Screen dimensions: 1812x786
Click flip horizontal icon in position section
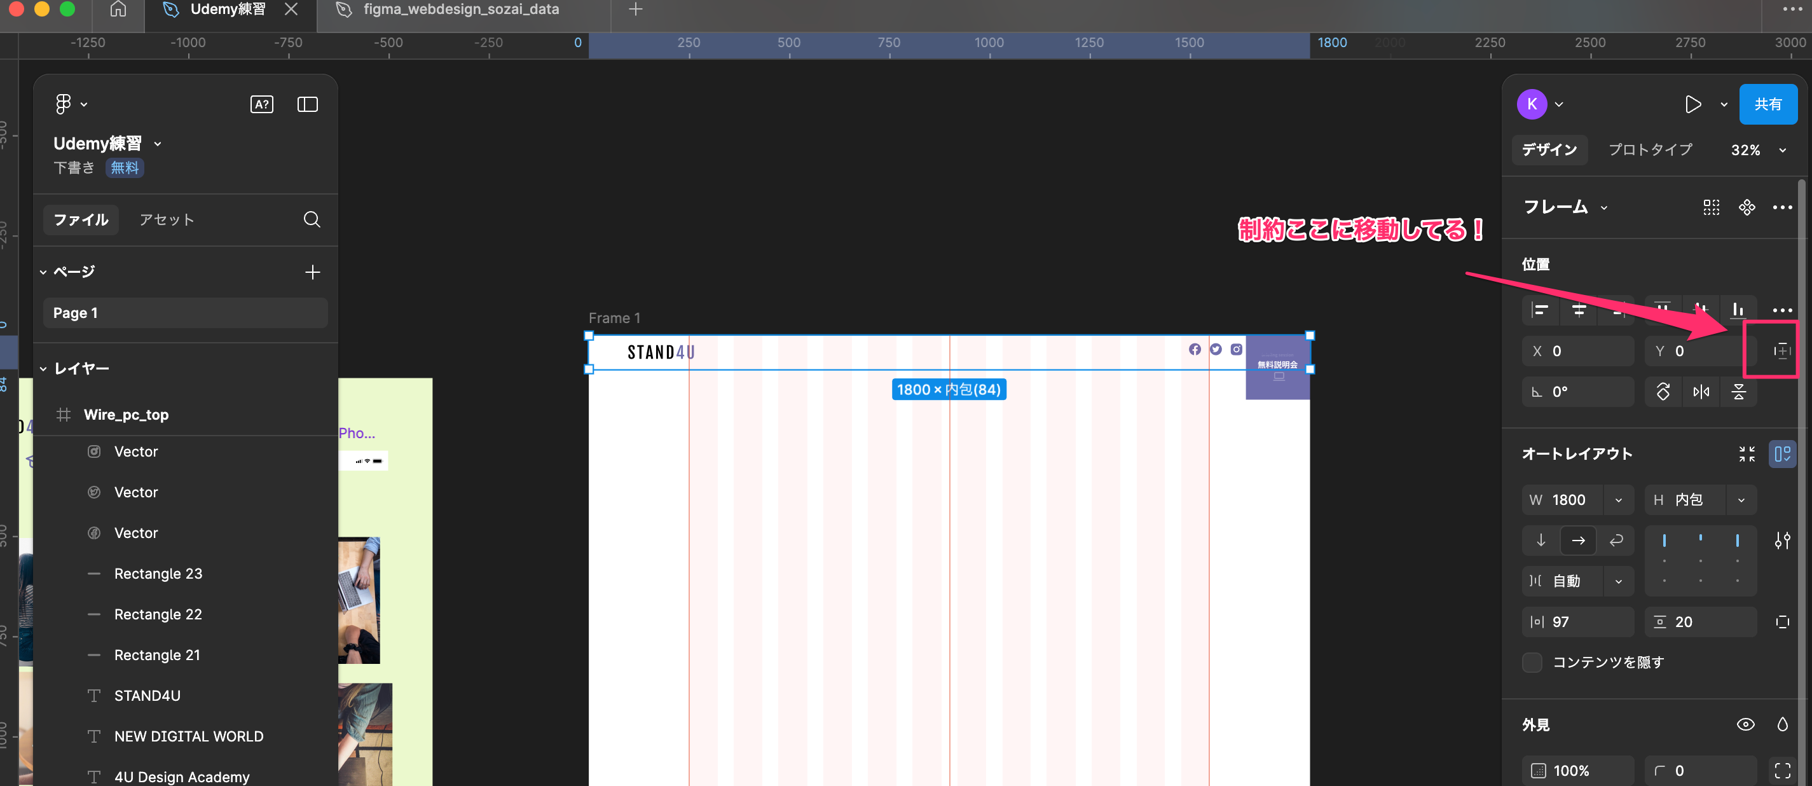tap(1701, 392)
